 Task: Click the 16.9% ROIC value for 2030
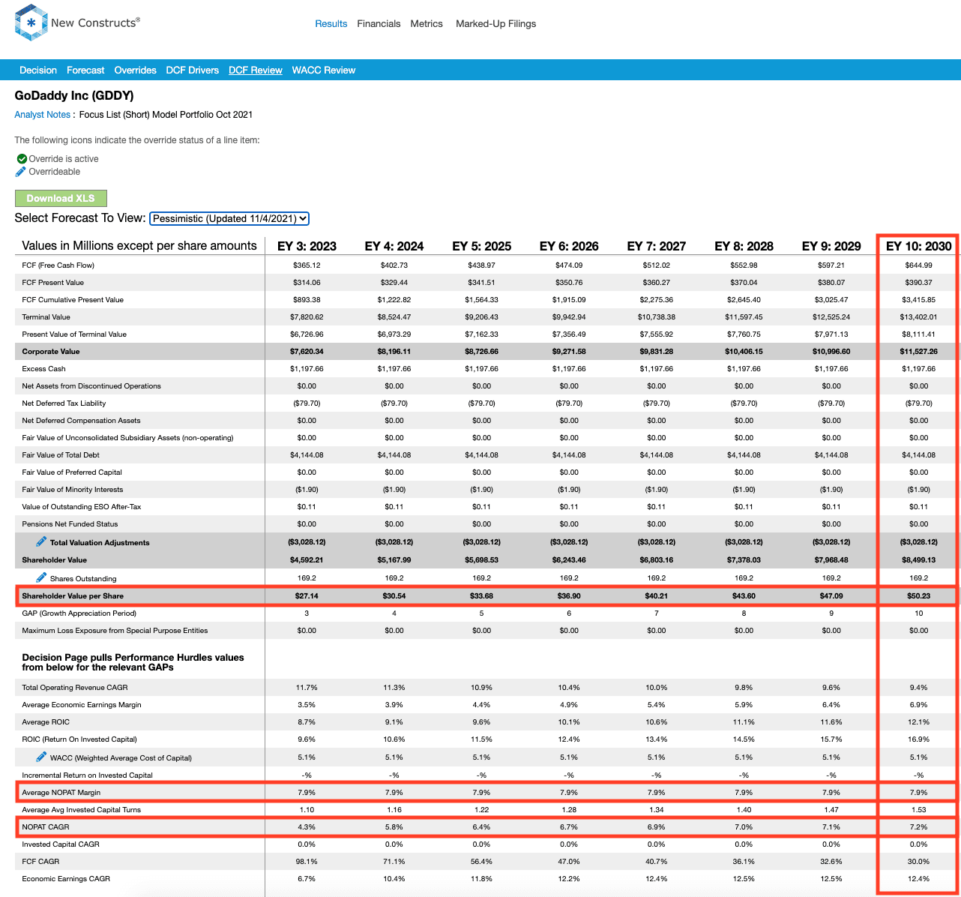tap(919, 739)
